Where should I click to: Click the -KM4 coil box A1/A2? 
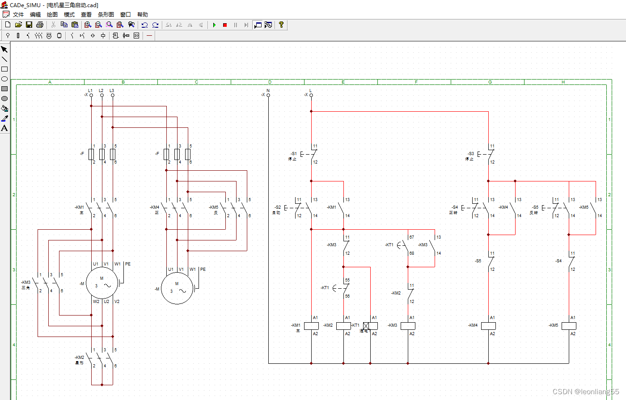click(x=488, y=326)
